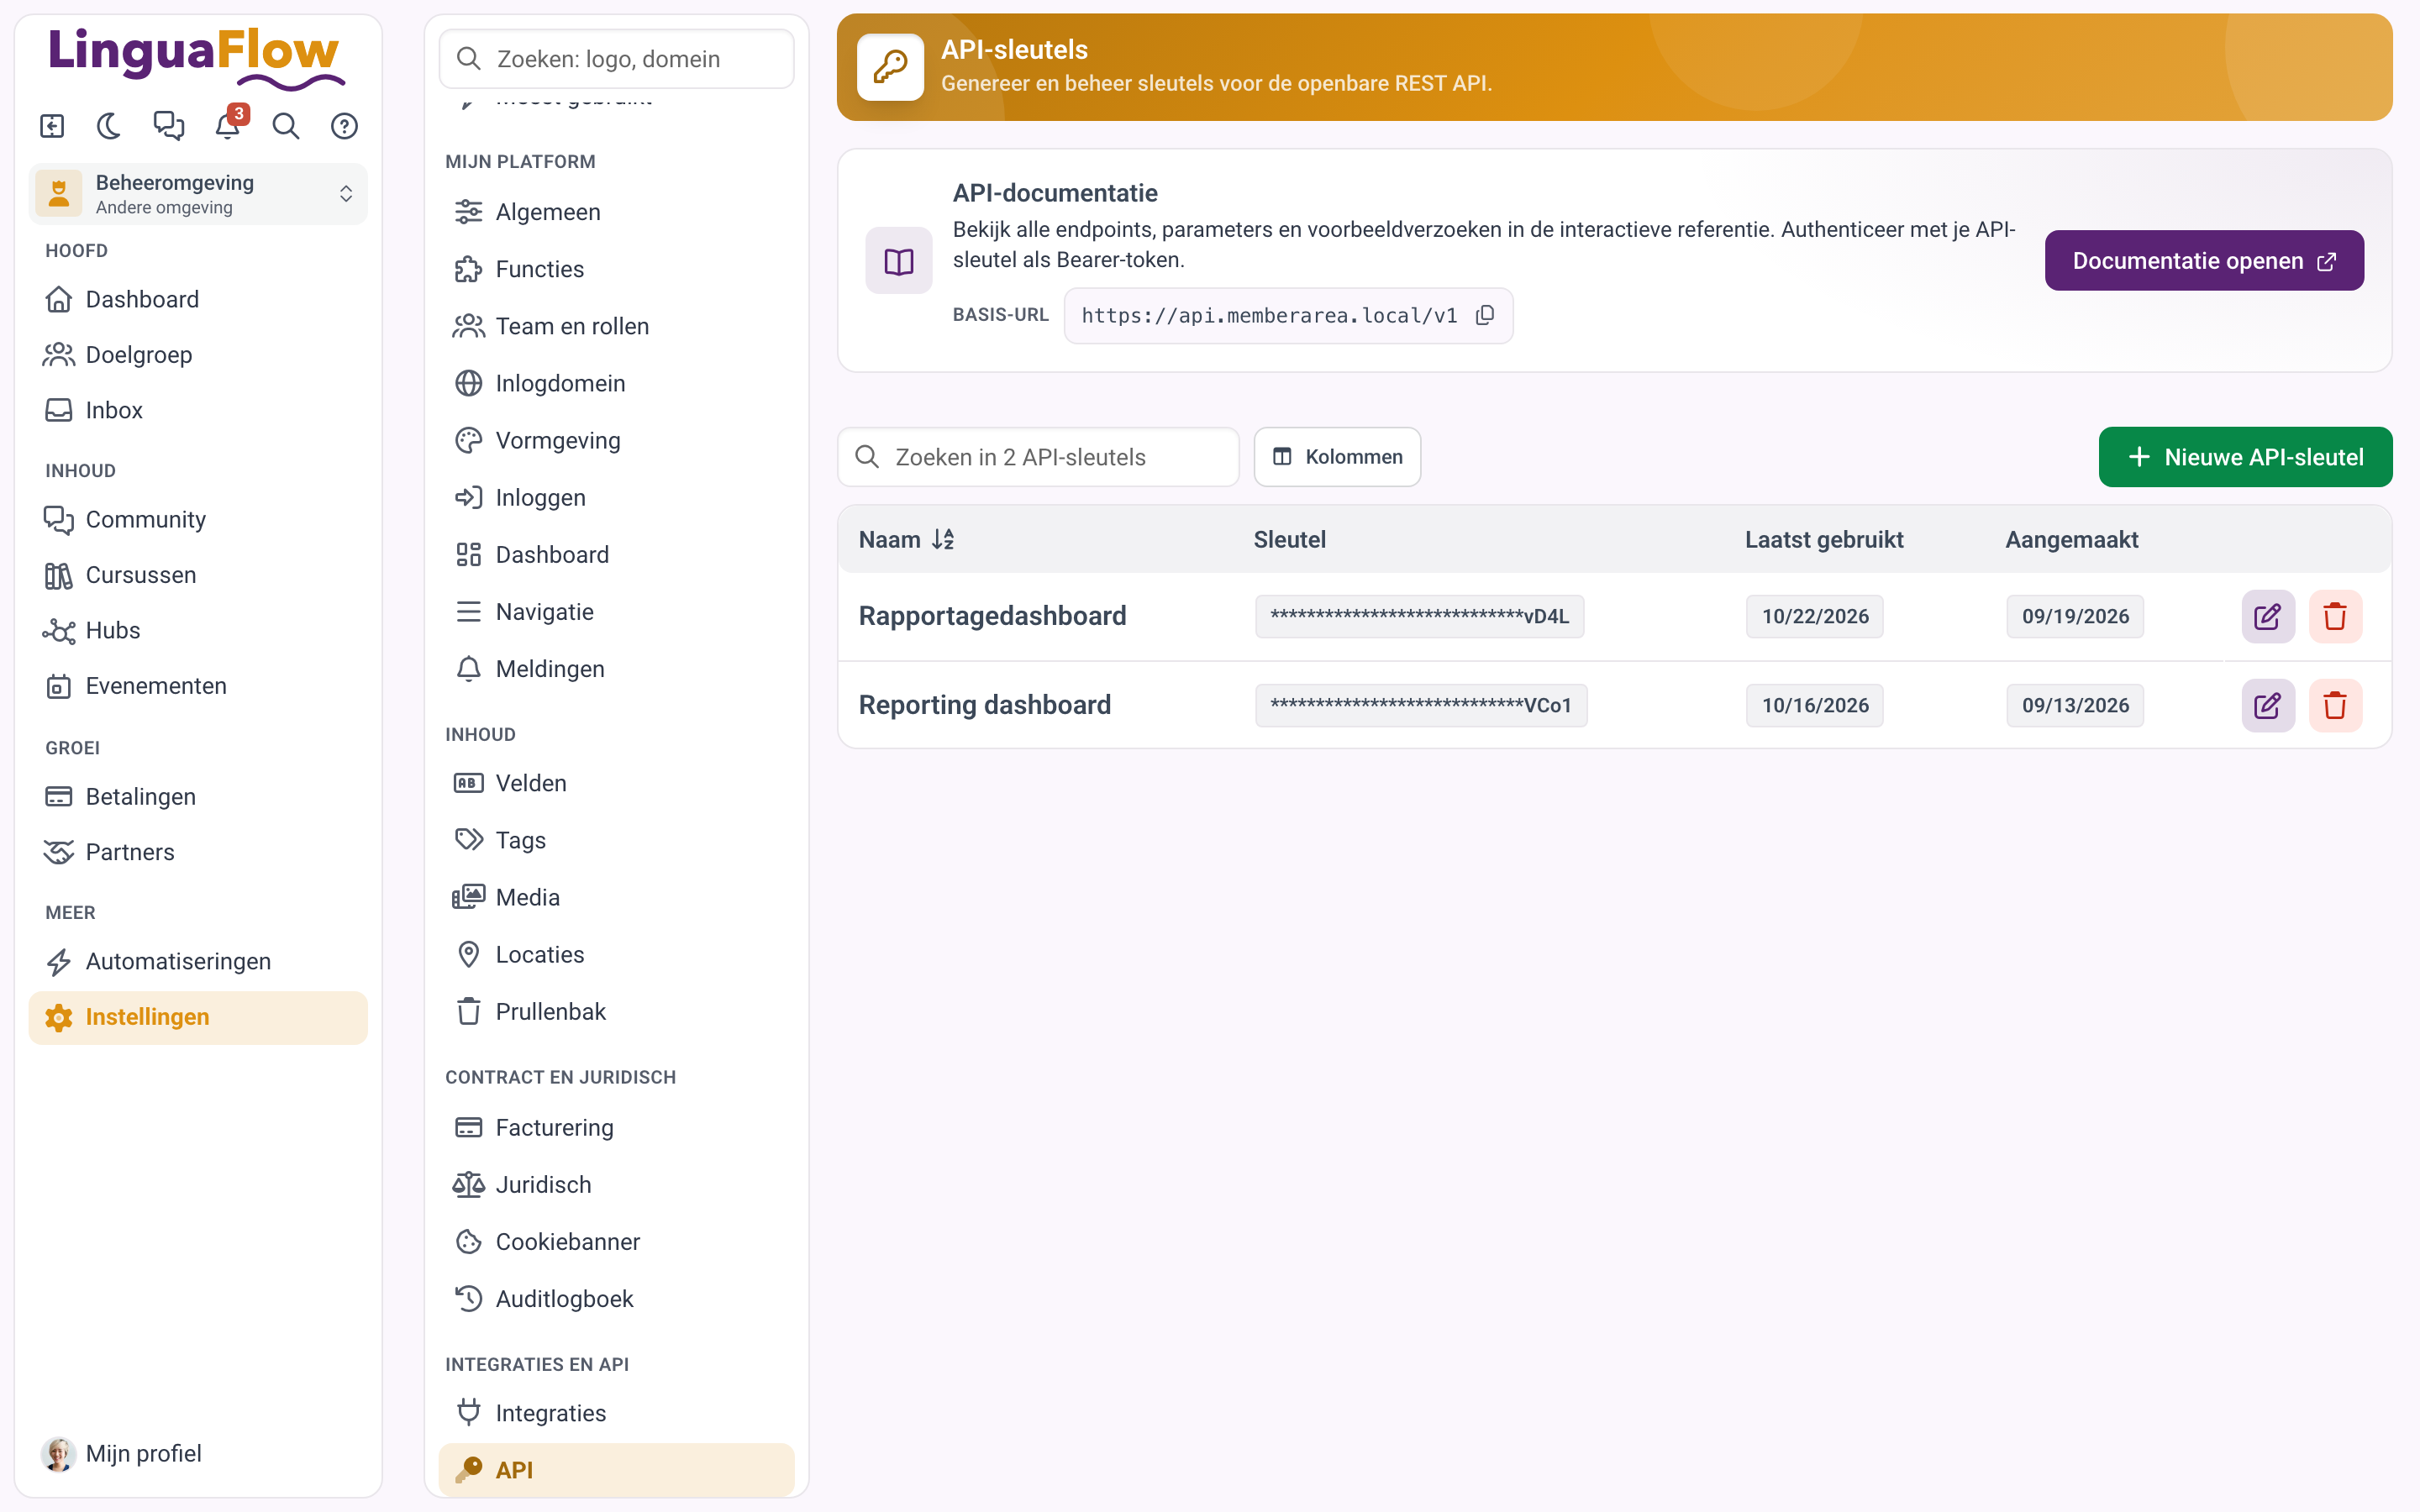Image resolution: width=2420 pixels, height=1512 pixels.
Task: Open Vormgeving settings
Action: [616, 440]
